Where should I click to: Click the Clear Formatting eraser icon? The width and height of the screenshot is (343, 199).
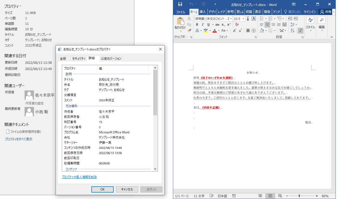(237, 25)
